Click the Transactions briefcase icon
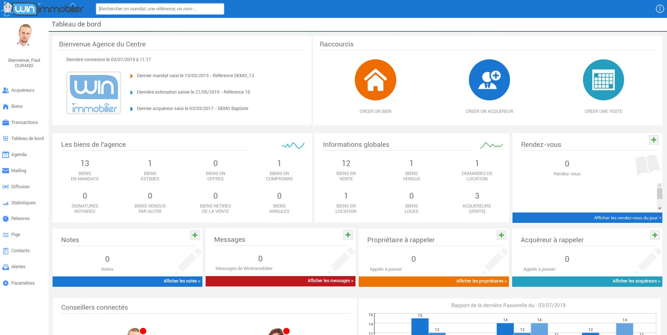The width and height of the screenshot is (667, 335). [6, 122]
